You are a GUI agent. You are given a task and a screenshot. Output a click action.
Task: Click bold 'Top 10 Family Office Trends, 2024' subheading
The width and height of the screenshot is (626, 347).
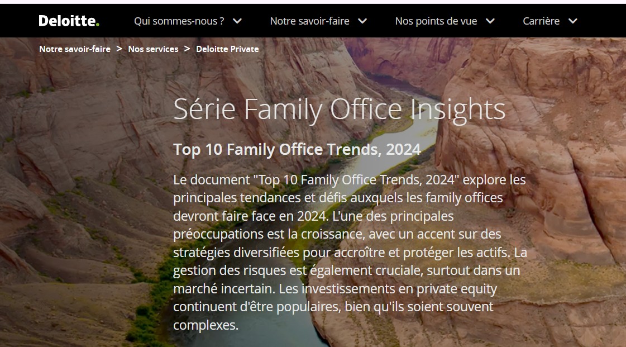point(297,150)
